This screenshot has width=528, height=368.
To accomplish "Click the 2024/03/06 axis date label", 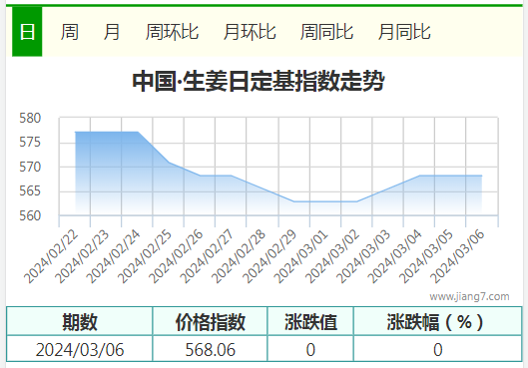I will click(457, 257).
